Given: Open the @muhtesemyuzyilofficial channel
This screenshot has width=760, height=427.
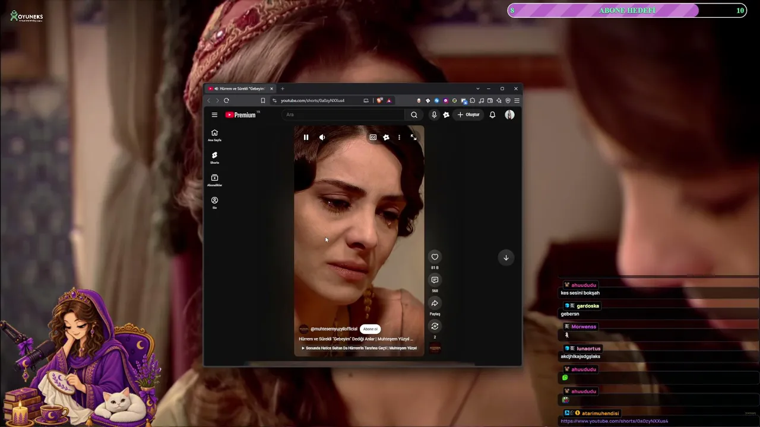Looking at the screenshot, I should [334, 329].
